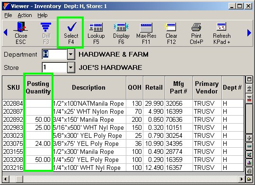Click the Store input field
Screen dimensions: 255x185
click(55, 67)
